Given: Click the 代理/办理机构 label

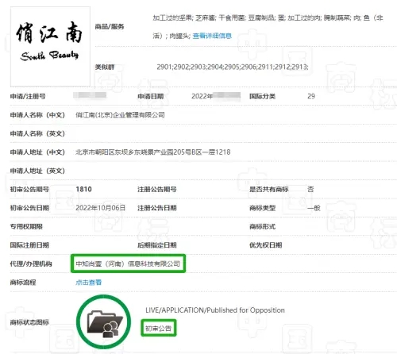Looking at the screenshot, I should tap(31, 264).
